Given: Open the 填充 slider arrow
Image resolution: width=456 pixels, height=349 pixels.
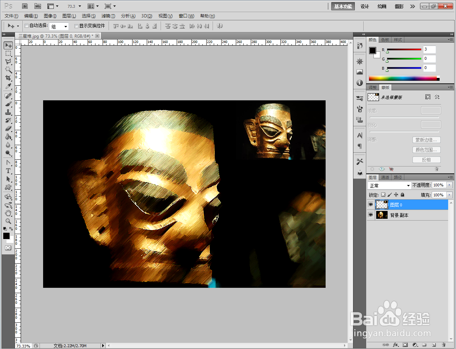Looking at the screenshot, I should pyautogui.click(x=449, y=195).
